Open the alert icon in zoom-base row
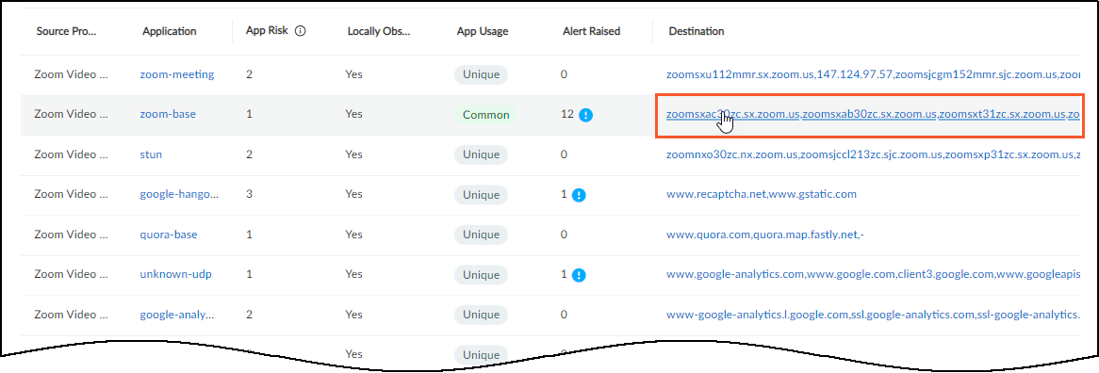This screenshot has height=373, width=1099. pos(586,115)
